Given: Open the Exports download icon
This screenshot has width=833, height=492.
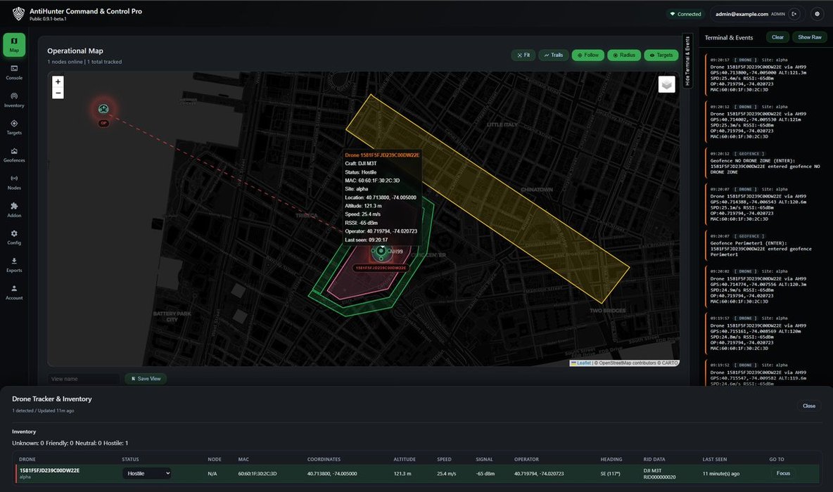Looking at the screenshot, I should click(14, 264).
